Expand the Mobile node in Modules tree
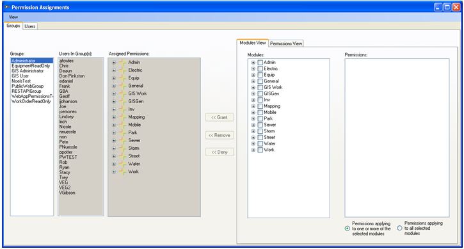 [253, 113]
